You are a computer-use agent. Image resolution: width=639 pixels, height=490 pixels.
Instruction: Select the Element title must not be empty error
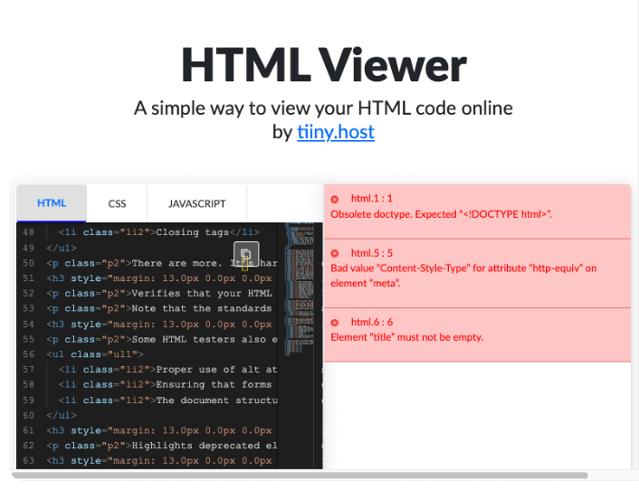[x=406, y=337]
